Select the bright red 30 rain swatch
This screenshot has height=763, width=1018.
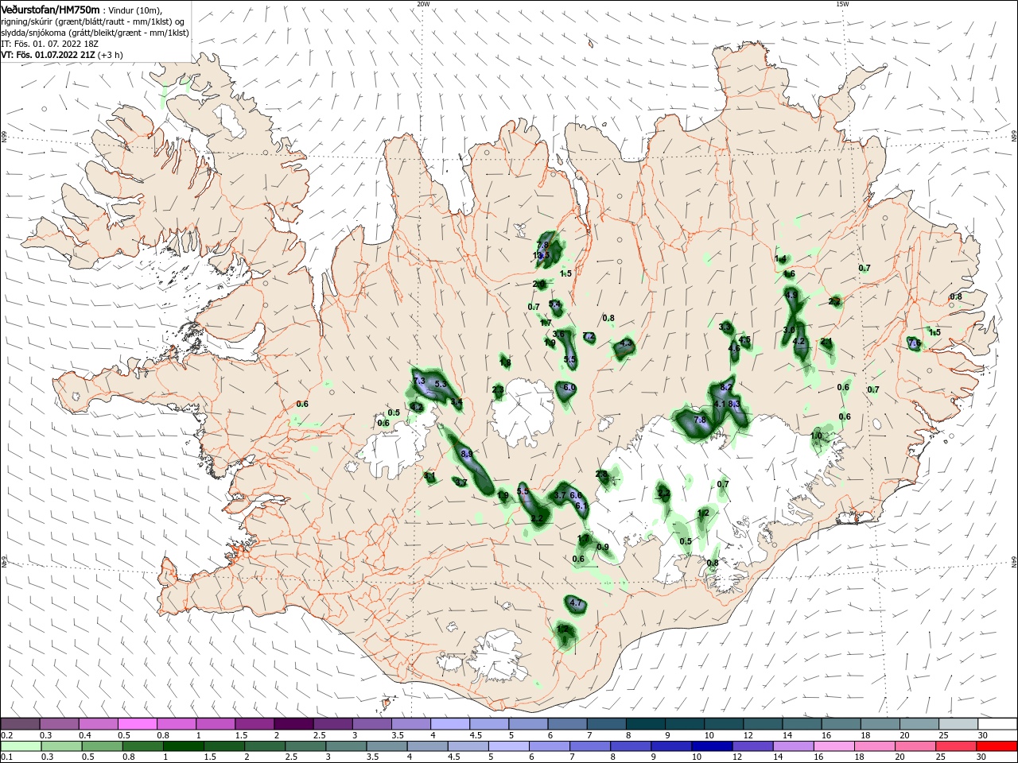pyautogui.click(x=997, y=746)
